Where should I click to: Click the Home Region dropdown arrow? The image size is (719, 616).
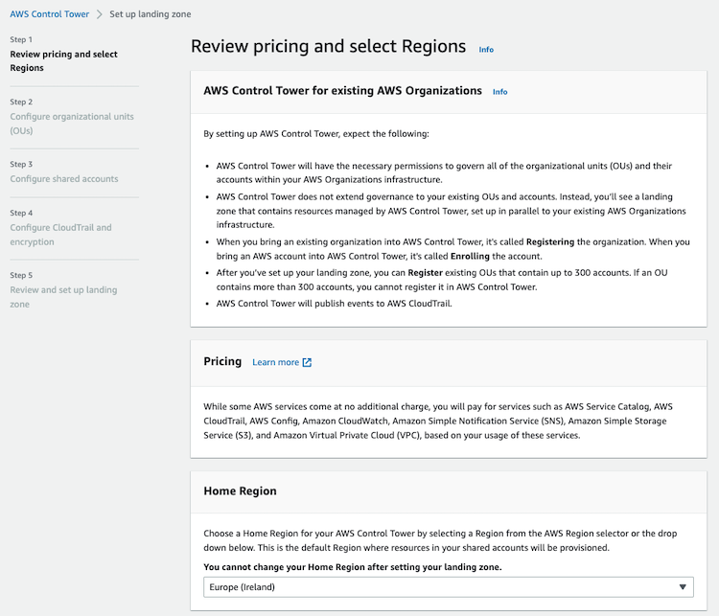pos(683,587)
